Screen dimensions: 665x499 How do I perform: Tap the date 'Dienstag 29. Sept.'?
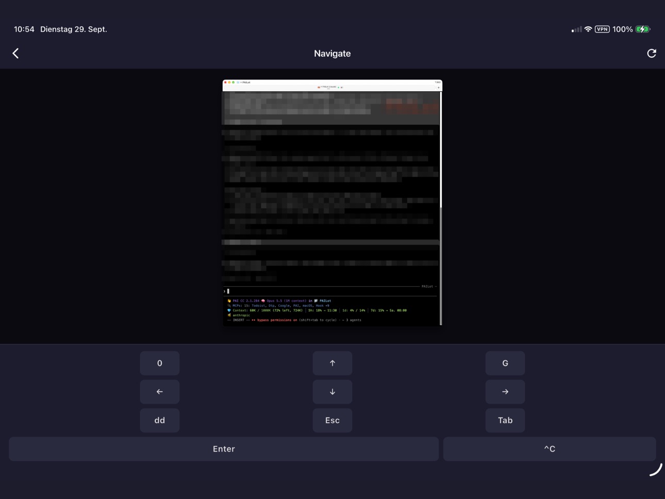pos(74,29)
